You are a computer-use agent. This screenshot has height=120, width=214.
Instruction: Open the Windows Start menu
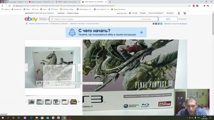click(2, 118)
